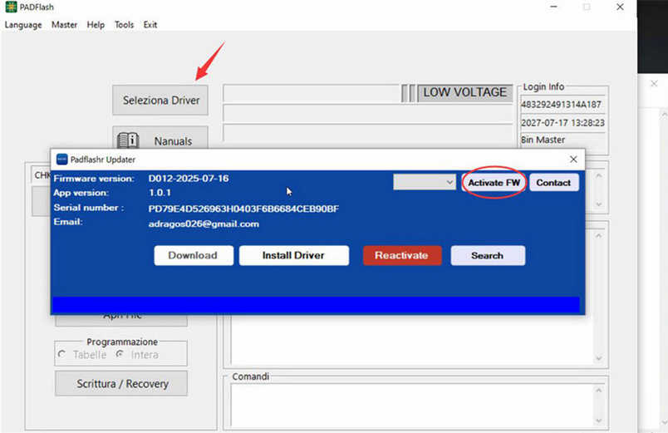The height and width of the screenshot is (433, 668).
Task: Click the Contact button
Action: coord(553,182)
